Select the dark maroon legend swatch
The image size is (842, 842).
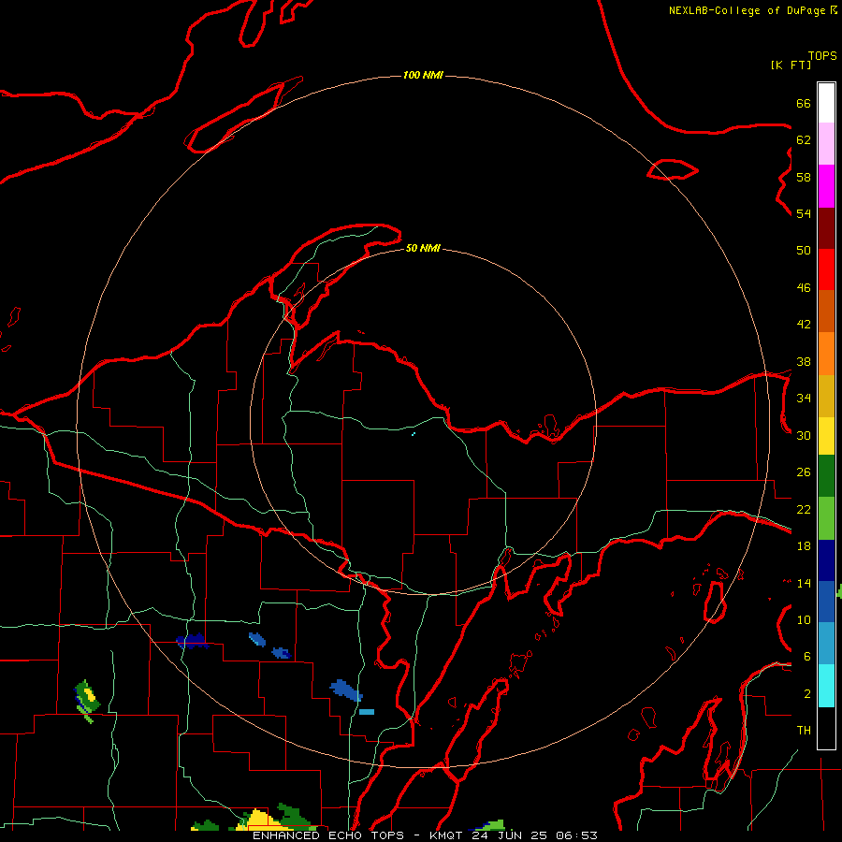[x=826, y=228]
